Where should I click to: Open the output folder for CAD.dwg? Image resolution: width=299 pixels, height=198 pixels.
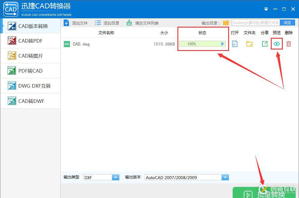pos(249,44)
